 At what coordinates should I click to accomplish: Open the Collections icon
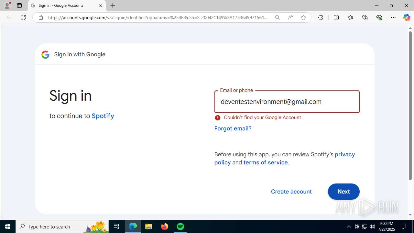[x=365, y=17]
